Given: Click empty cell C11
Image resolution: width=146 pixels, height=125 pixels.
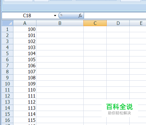Looking at the screenshot, I should point(95,90).
